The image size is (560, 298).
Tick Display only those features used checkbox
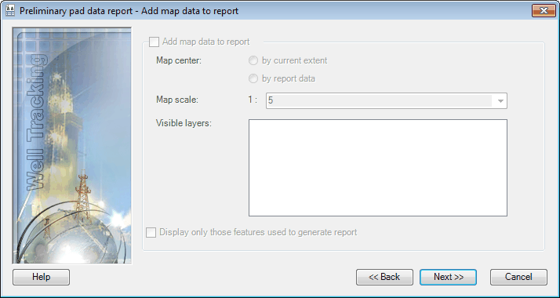point(151,233)
